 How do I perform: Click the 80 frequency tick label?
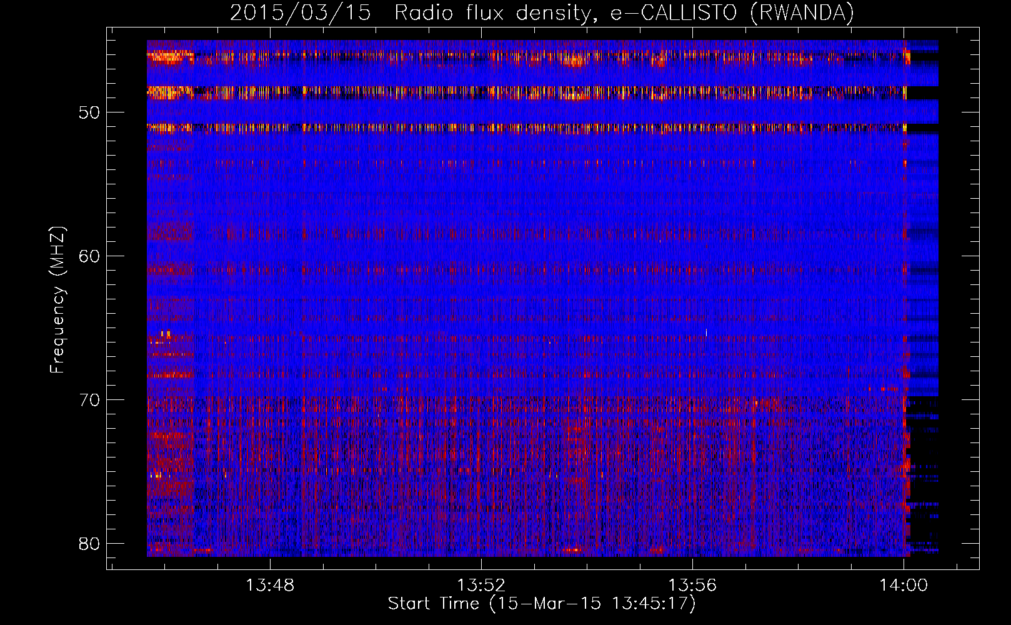coord(90,543)
